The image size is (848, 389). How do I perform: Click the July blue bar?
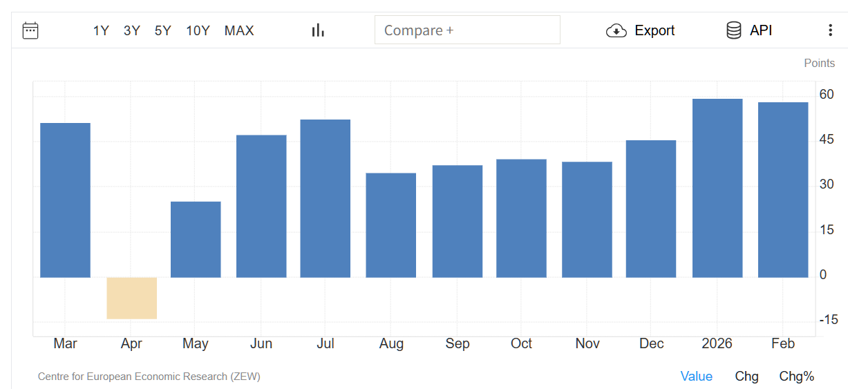[x=326, y=198]
